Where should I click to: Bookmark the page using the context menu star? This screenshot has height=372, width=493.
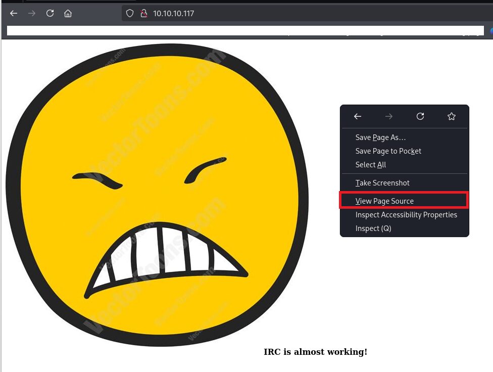click(452, 117)
